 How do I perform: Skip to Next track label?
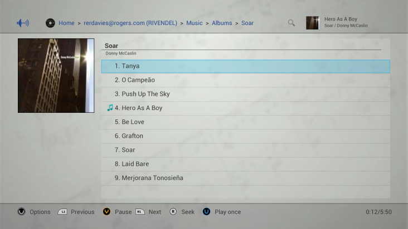[155, 212]
